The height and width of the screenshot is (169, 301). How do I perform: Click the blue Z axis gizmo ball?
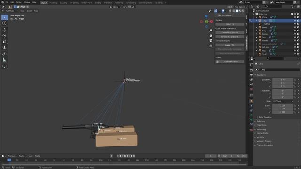(206, 16)
